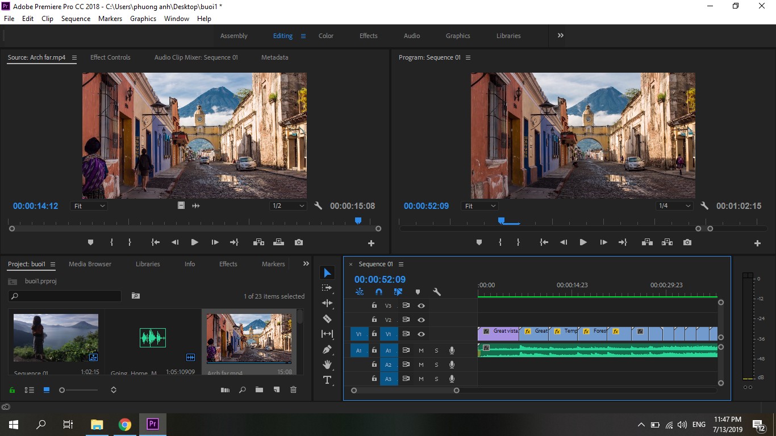Open the Program monitor wrench settings
The width and height of the screenshot is (776, 436).
click(704, 206)
